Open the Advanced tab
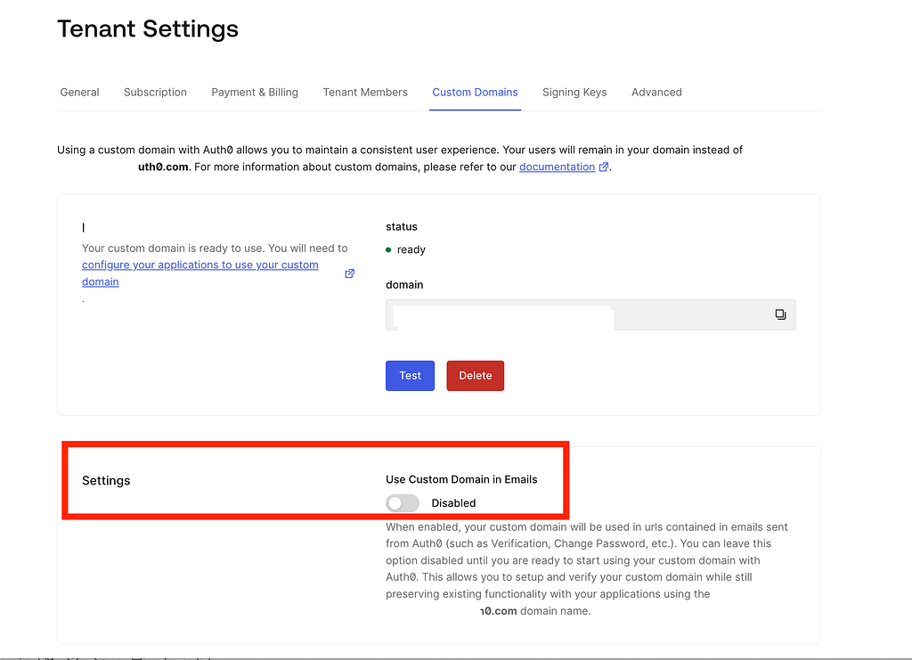Image resolution: width=912 pixels, height=660 pixels. tap(656, 93)
